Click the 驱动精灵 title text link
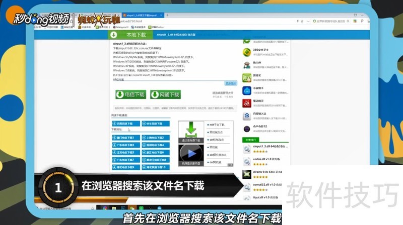This screenshot has width=403, height=225. 258,101
